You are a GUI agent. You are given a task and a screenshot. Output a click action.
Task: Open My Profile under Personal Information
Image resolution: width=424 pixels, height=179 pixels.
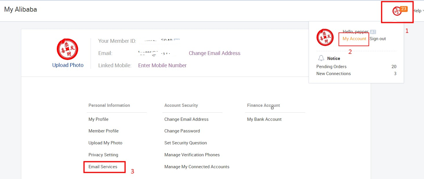tap(98, 119)
